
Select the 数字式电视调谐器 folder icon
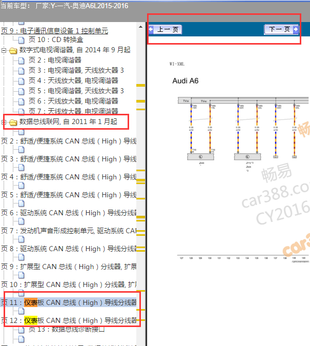(x=13, y=51)
